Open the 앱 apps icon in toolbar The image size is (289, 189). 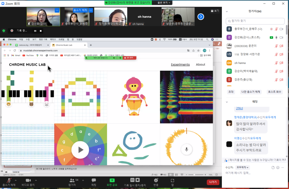[x=172, y=180]
